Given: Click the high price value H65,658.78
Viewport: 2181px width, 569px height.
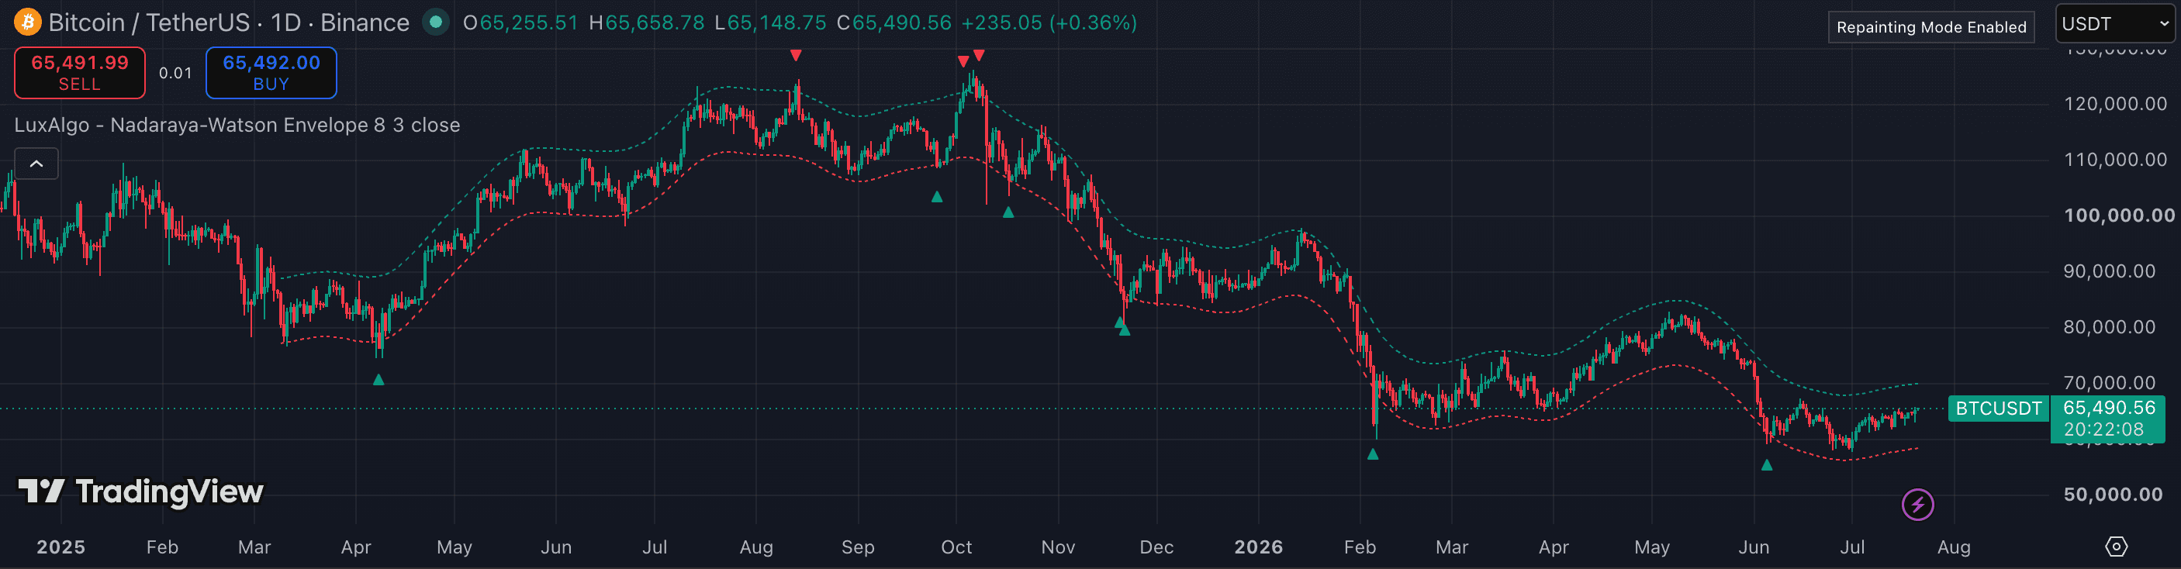Looking at the screenshot, I should pyautogui.click(x=646, y=22).
